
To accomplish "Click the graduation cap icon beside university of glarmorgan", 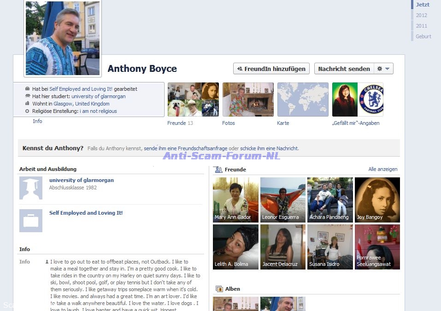I will tap(31, 188).
